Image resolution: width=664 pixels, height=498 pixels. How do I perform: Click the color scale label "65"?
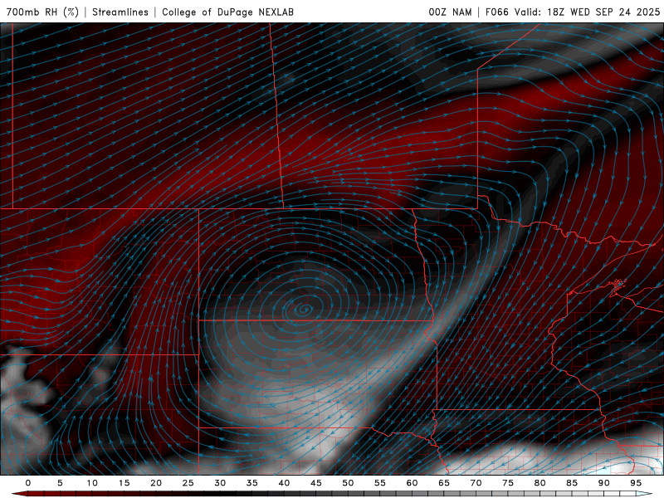[x=444, y=483]
